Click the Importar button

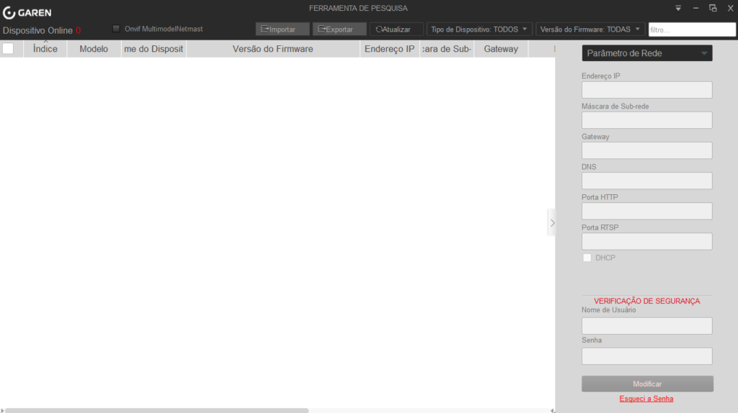(283, 29)
